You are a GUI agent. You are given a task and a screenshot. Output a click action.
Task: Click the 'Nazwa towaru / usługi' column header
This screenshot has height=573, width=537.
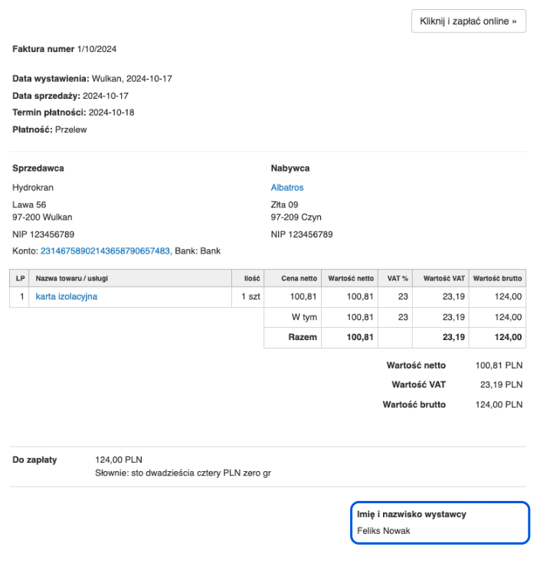(130, 279)
